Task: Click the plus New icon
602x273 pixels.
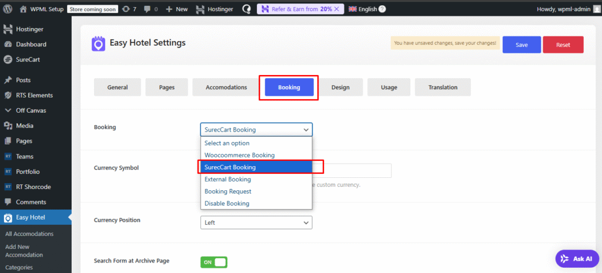Action: (x=169, y=9)
